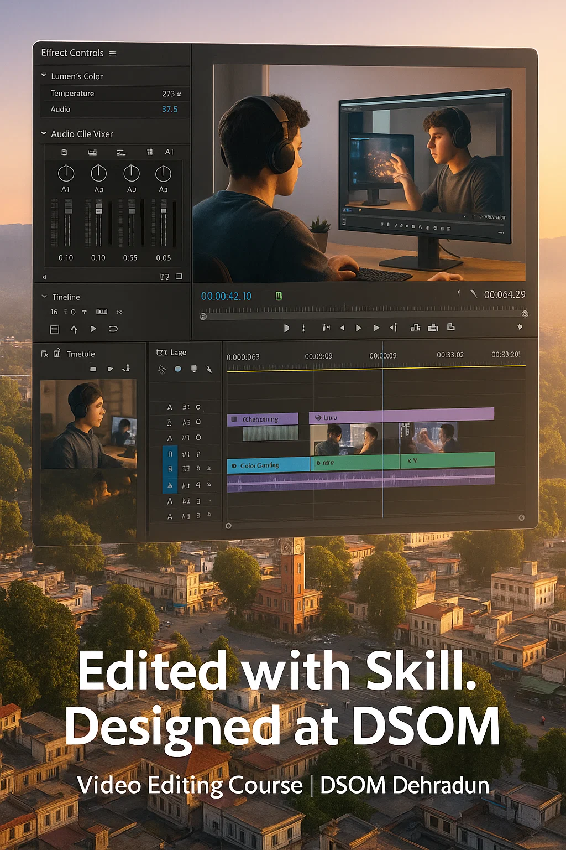Image resolution: width=566 pixels, height=850 pixels.
Task: Select the Lage panel selection pointer tool
Action: pos(162,370)
